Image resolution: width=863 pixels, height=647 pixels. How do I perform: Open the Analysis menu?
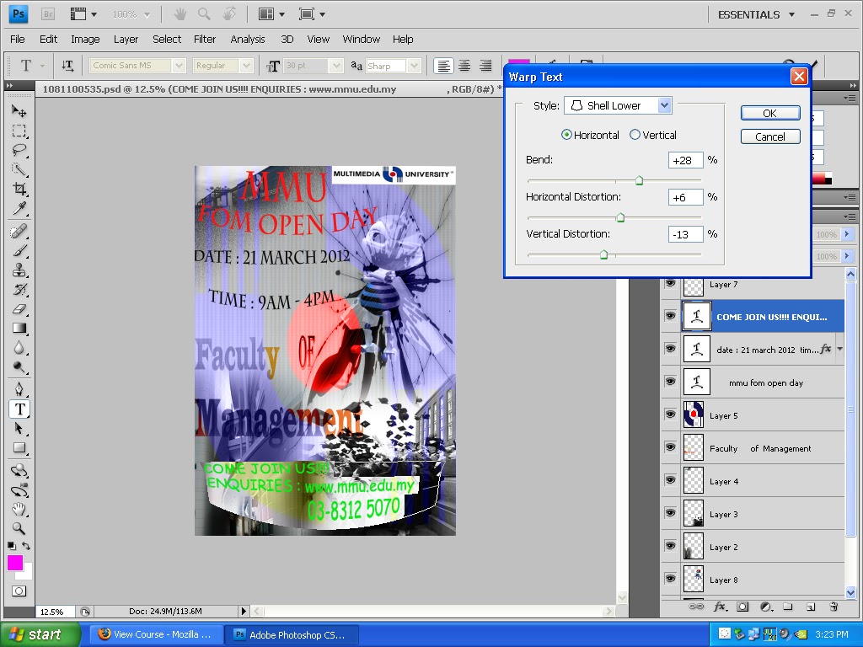click(x=248, y=39)
